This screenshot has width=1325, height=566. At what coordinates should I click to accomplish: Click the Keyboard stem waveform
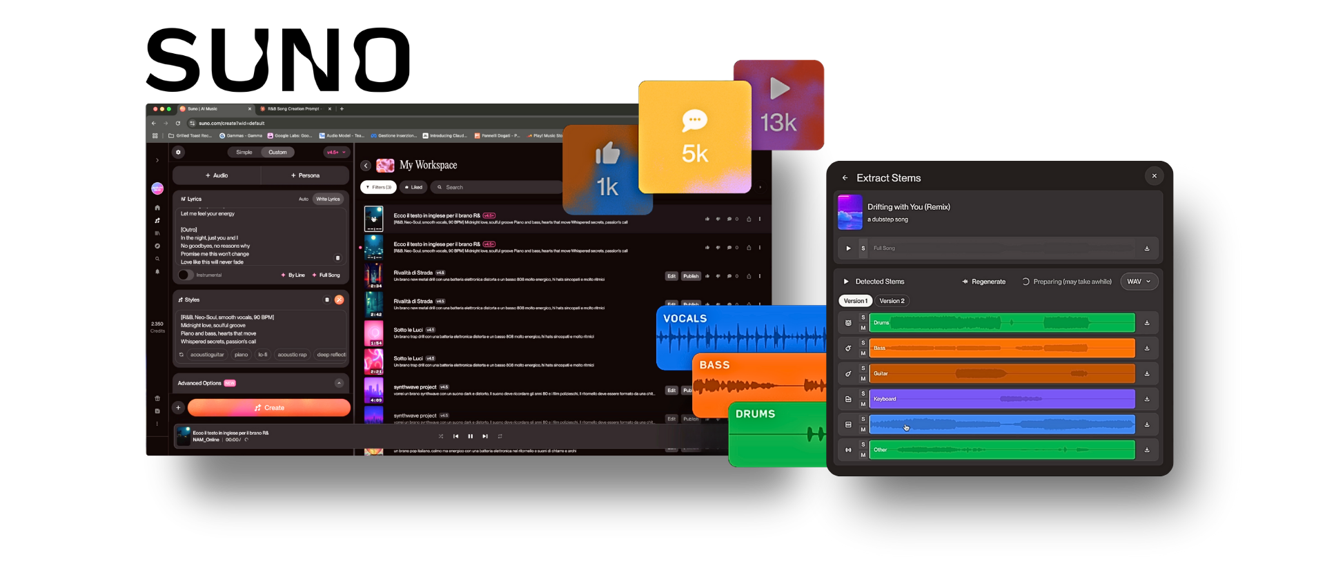click(x=1002, y=399)
